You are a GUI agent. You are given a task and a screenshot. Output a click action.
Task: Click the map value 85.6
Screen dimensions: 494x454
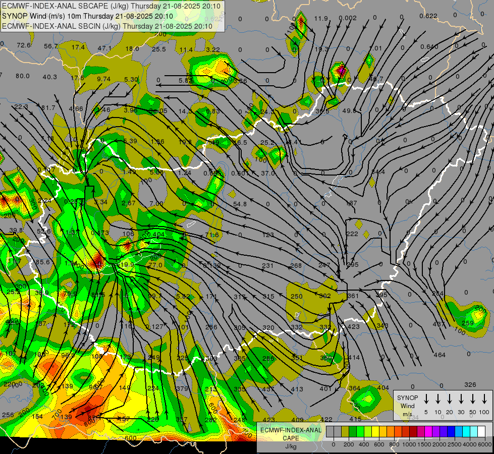[x=42, y=262]
